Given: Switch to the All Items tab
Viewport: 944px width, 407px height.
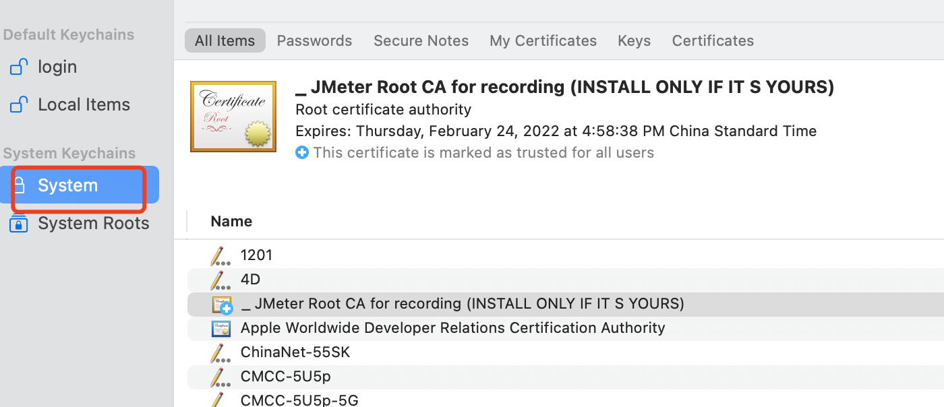Looking at the screenshot, I should coord(225,40).
